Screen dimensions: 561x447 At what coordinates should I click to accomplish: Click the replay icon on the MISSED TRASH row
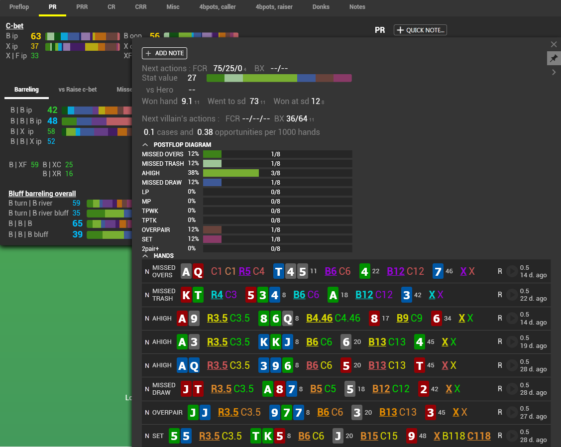point(512,295)
